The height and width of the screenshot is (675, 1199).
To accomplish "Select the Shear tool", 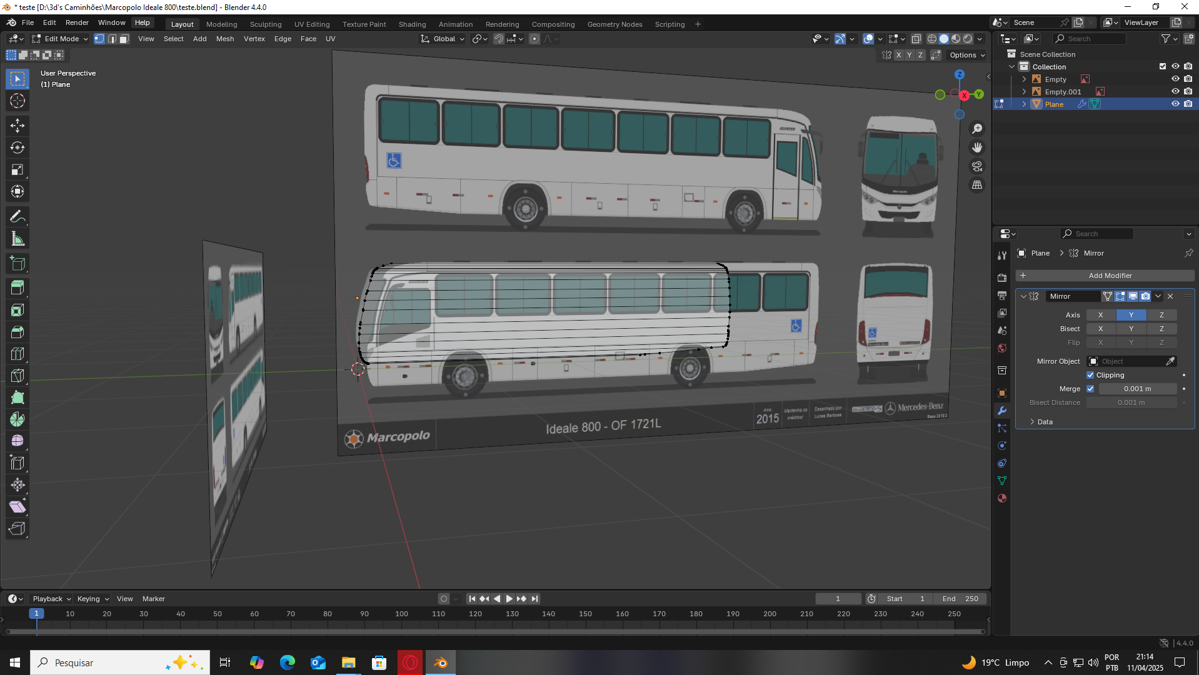I will coord(18,507).
